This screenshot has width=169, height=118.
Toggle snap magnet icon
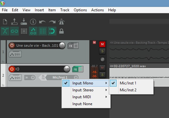coord(52,31)
